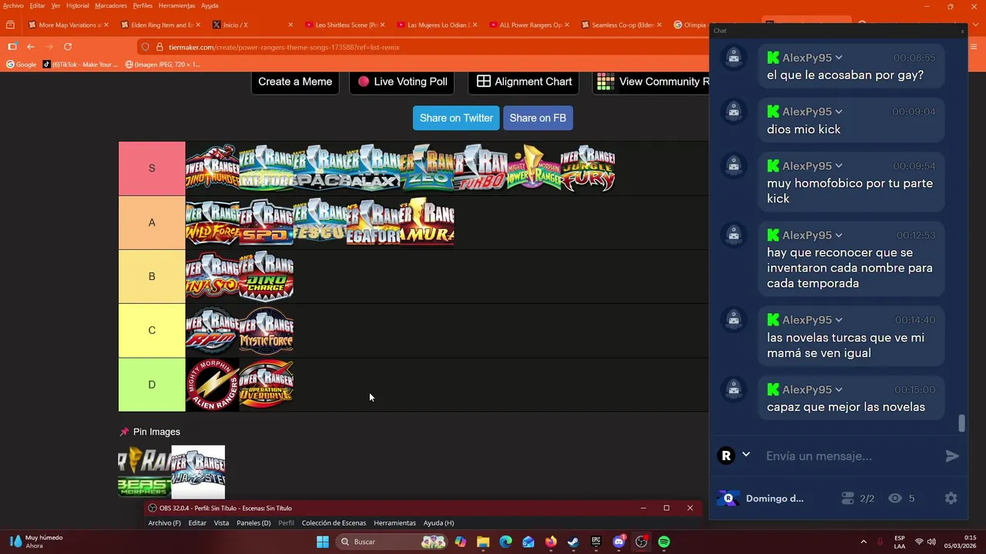Open Firefox Archivo menu
Screen dimensions: 986x554
[13, 5]
